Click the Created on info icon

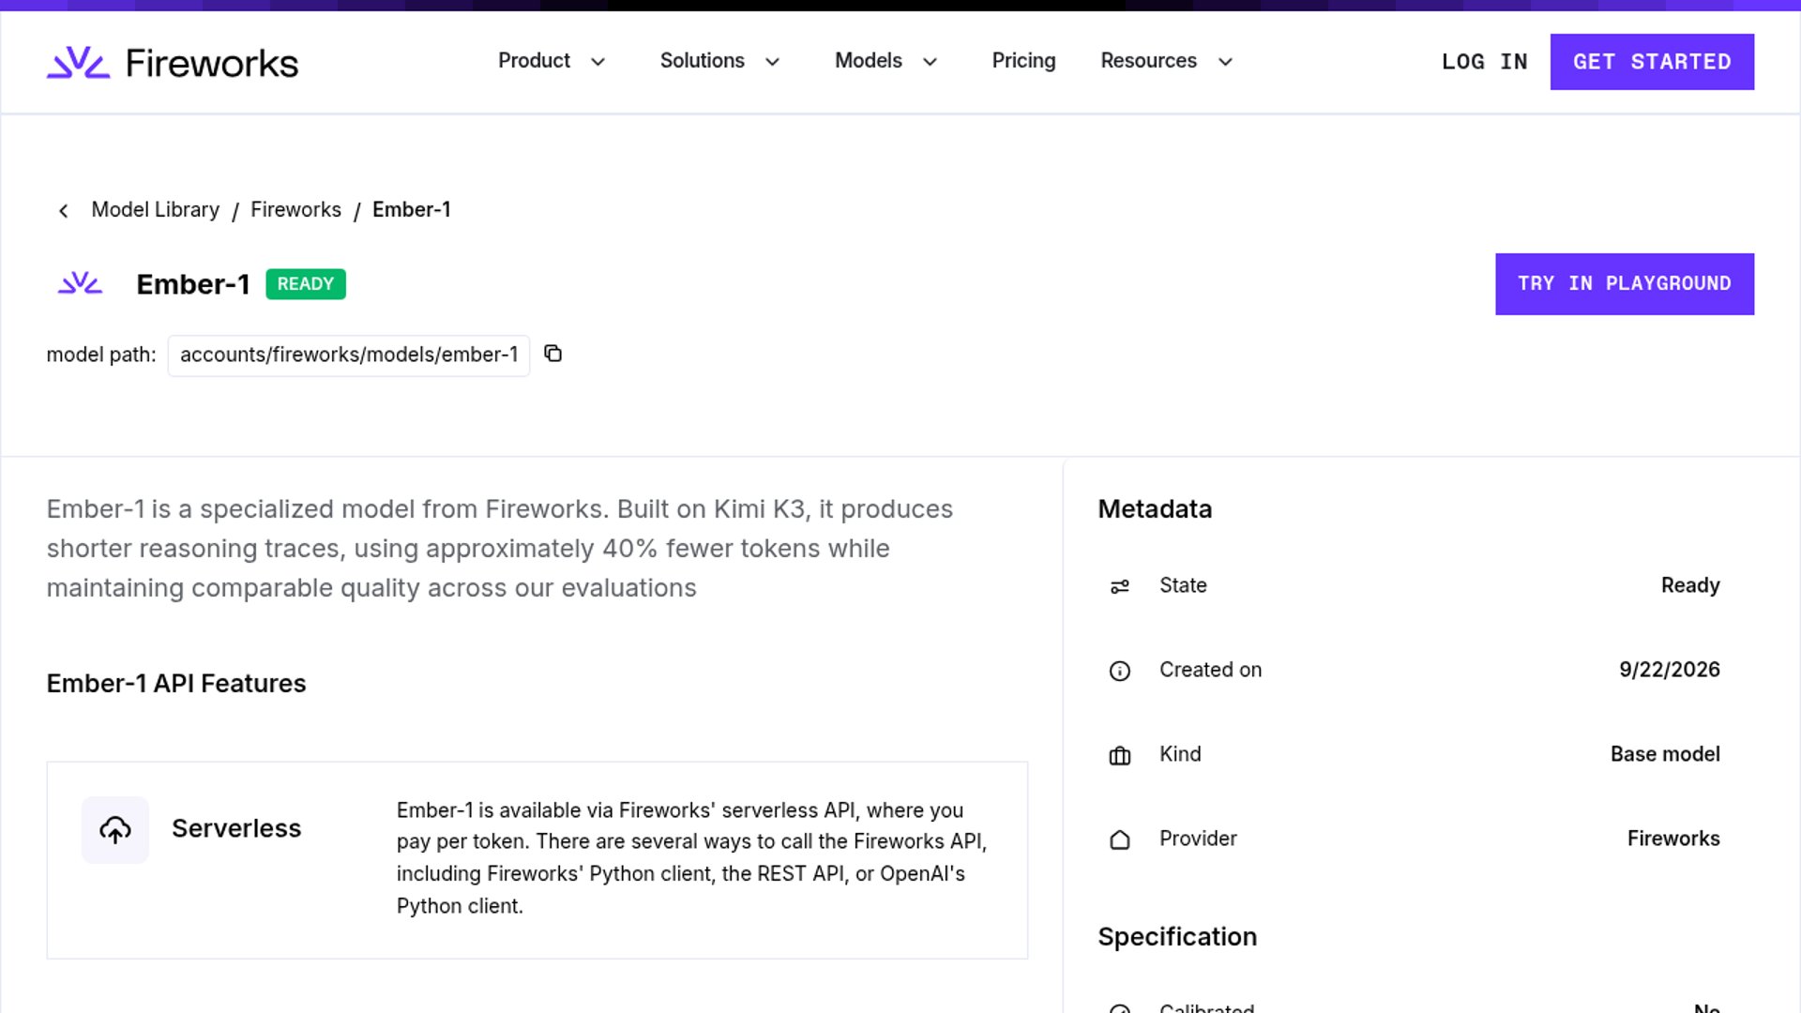coord(1120,671)
